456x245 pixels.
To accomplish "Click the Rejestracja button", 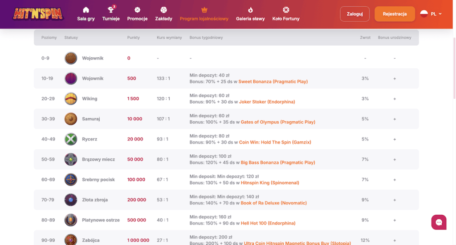I will 395,14.
